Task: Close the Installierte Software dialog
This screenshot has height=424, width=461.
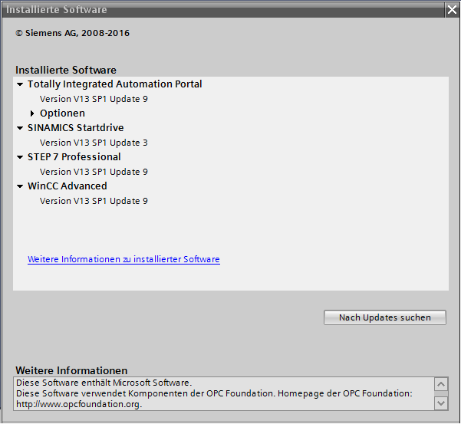Action: [452, 9]
